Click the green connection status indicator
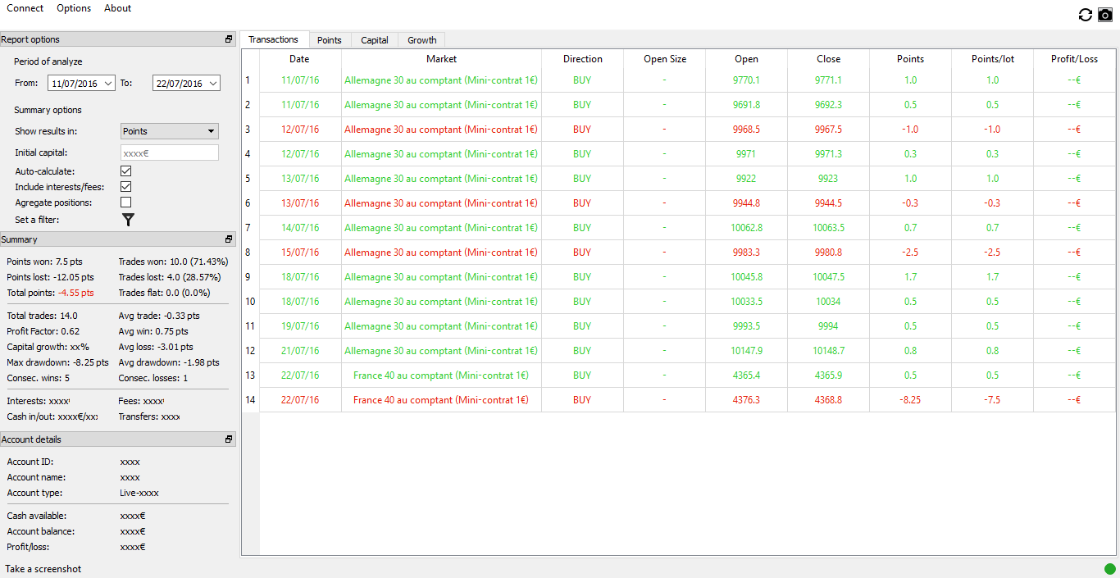The image size is (1120, 578). point(1110,569)
